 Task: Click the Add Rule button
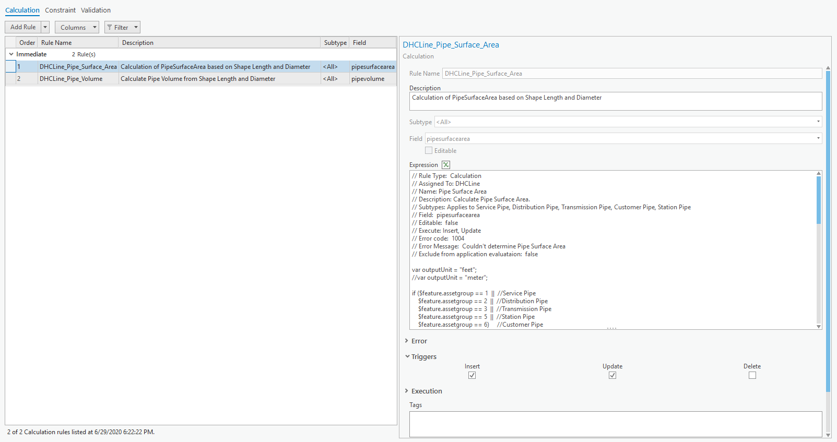point(23,27)
